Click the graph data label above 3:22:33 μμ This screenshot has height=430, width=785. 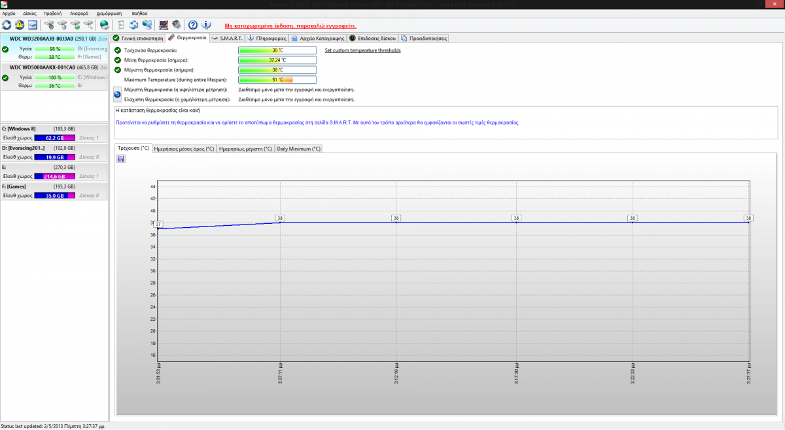[632, 218]
